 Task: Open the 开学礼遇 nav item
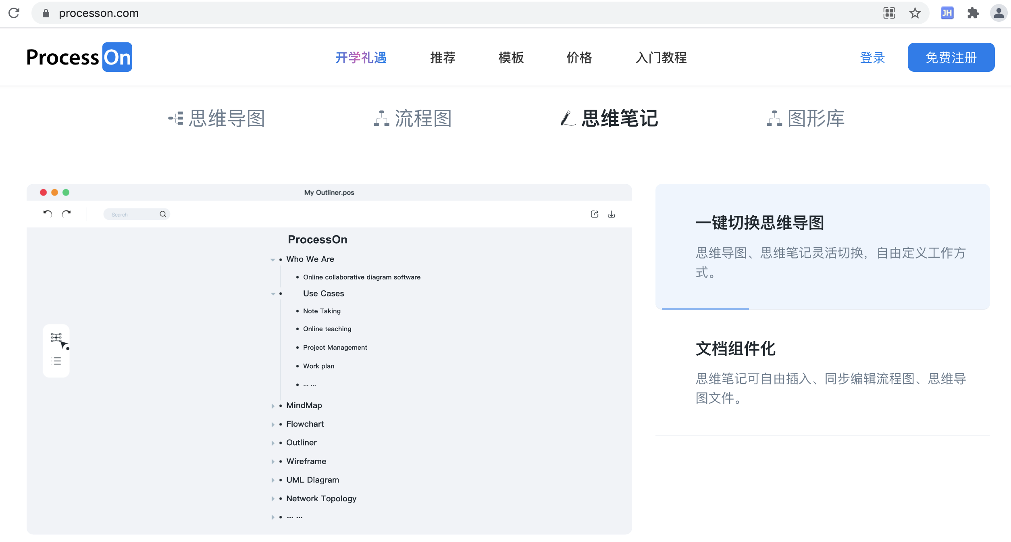click(361, 58)
